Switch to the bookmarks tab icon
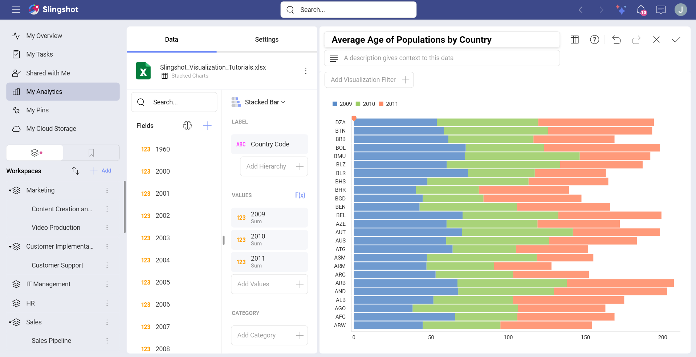 point(91,153)
